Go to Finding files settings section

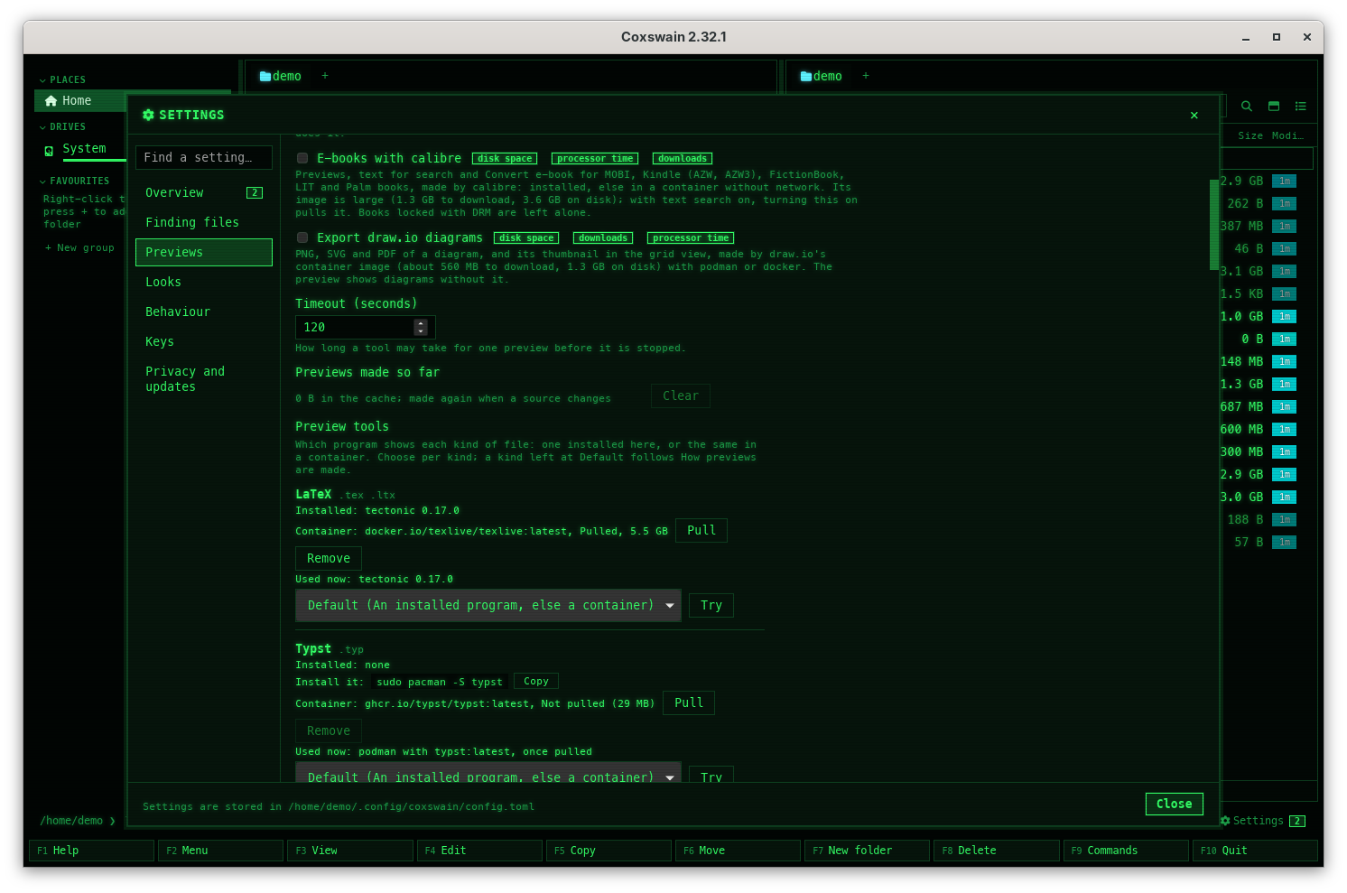204,223
